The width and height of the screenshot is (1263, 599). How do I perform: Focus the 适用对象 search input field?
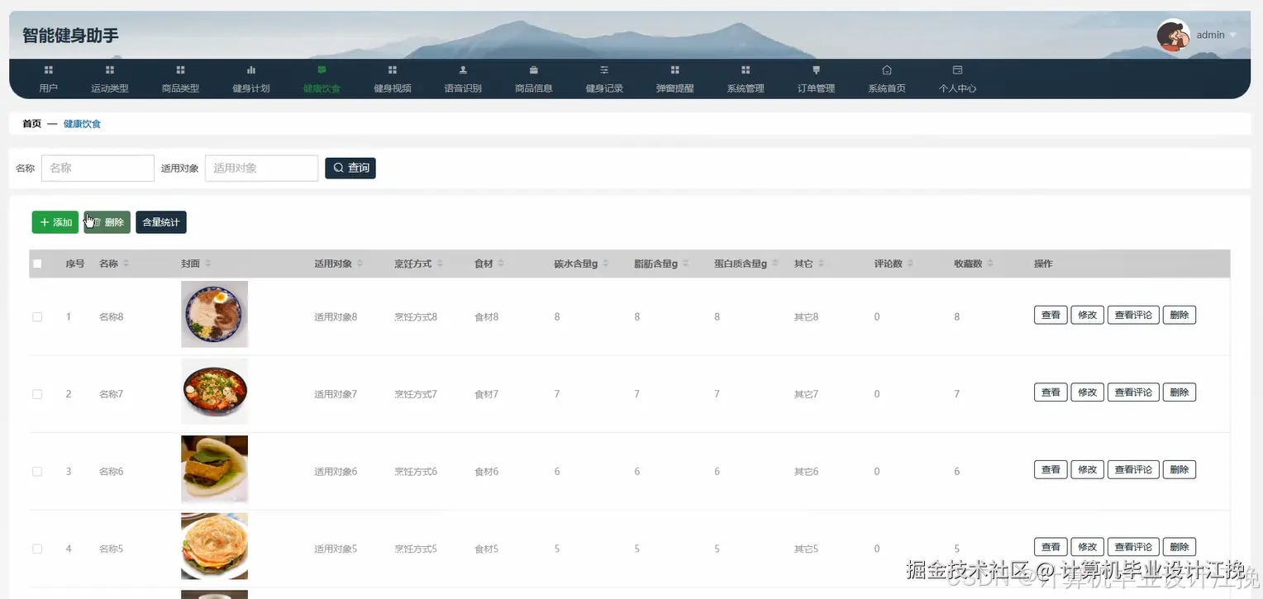[261, 168]
